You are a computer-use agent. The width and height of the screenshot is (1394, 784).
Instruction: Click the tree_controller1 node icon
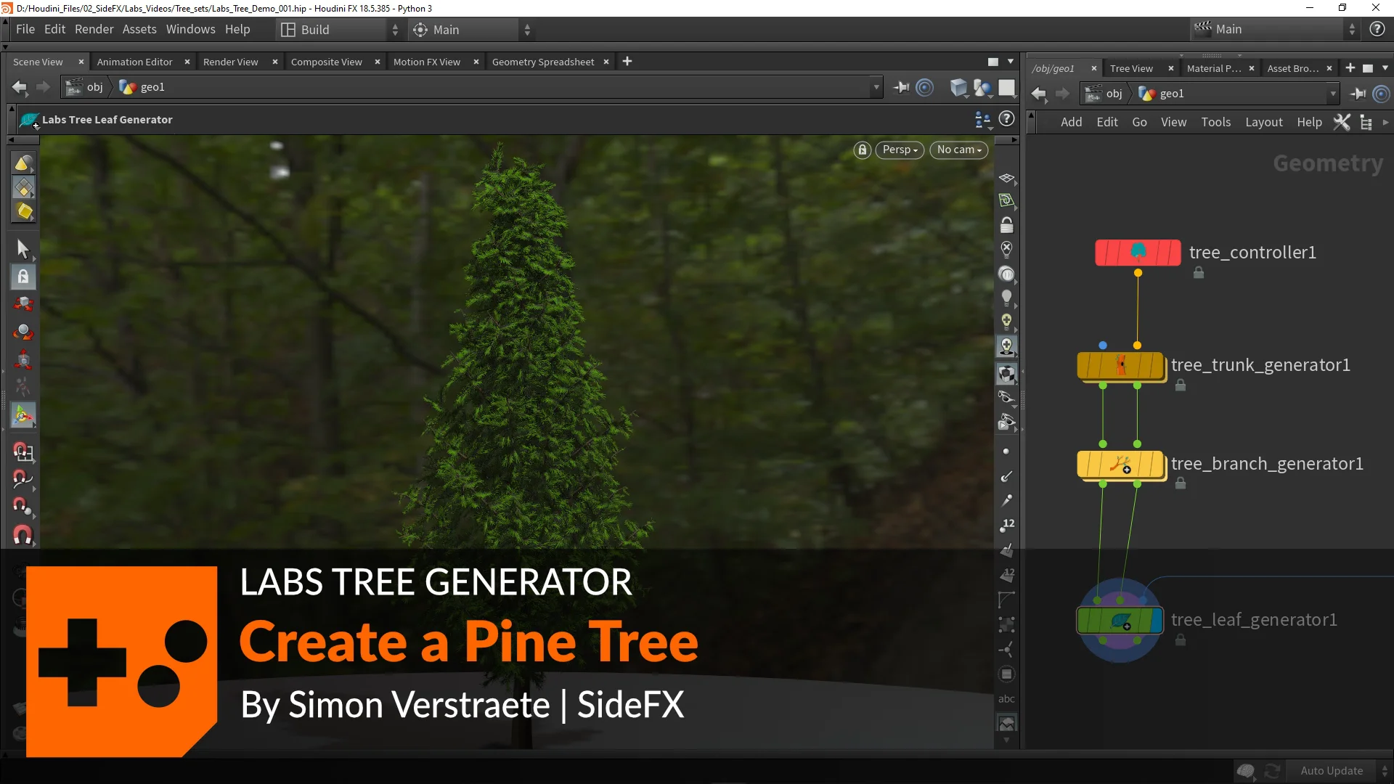pyautogui.click(x=1138, y=252)
